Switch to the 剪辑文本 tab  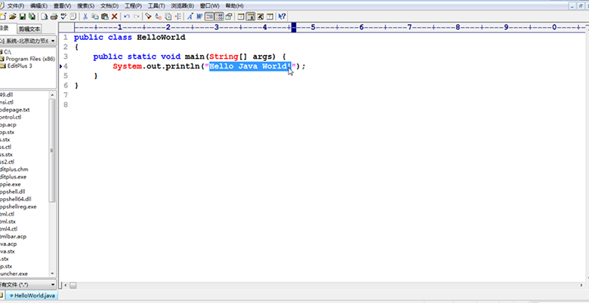[29, 29]
